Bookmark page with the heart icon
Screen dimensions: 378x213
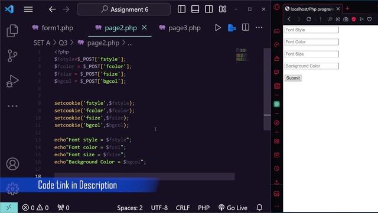point(369,19)
